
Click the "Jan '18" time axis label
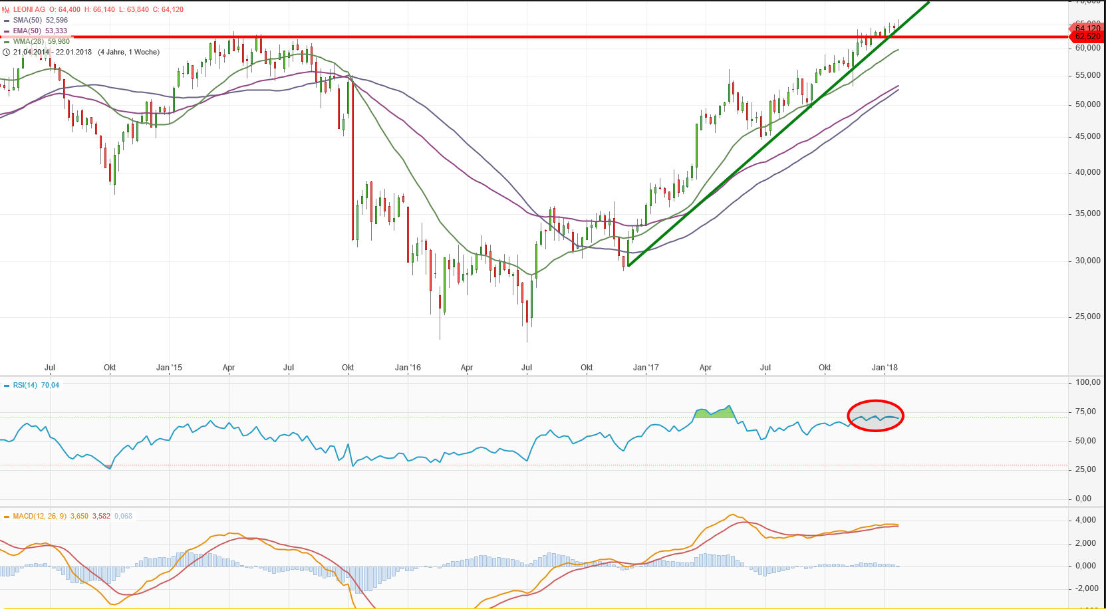[x=885, y=368]
